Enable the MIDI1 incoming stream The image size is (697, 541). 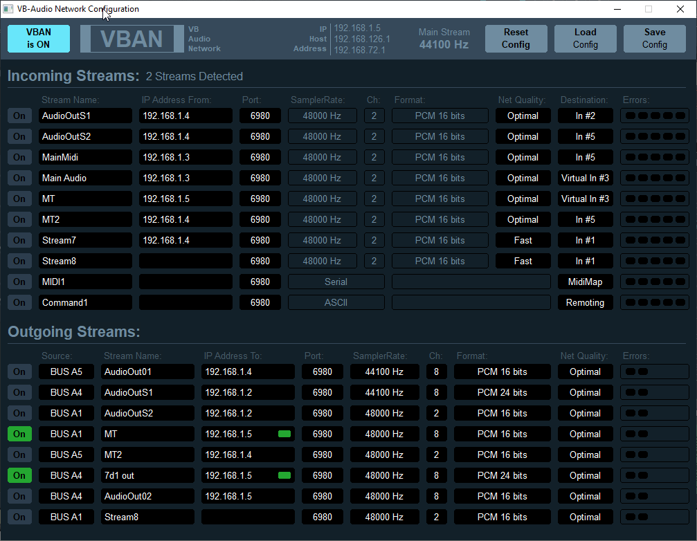(19, 282)
